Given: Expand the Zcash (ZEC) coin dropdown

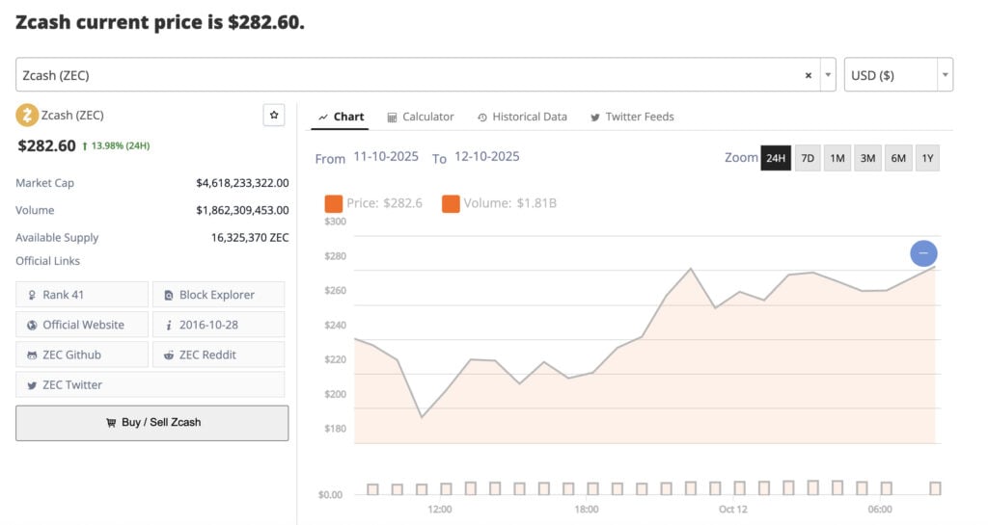Looking at the screenshot, I should 828,75.
